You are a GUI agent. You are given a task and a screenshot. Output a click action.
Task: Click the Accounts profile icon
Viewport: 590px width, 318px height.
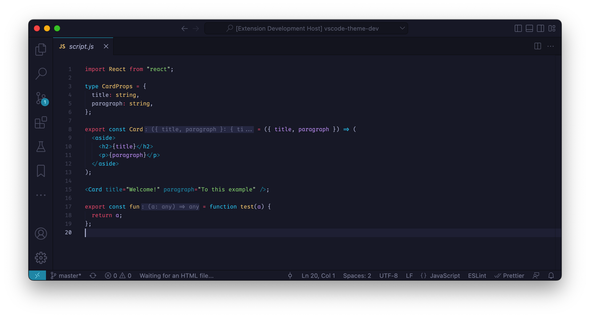click(x=41, y=234)
